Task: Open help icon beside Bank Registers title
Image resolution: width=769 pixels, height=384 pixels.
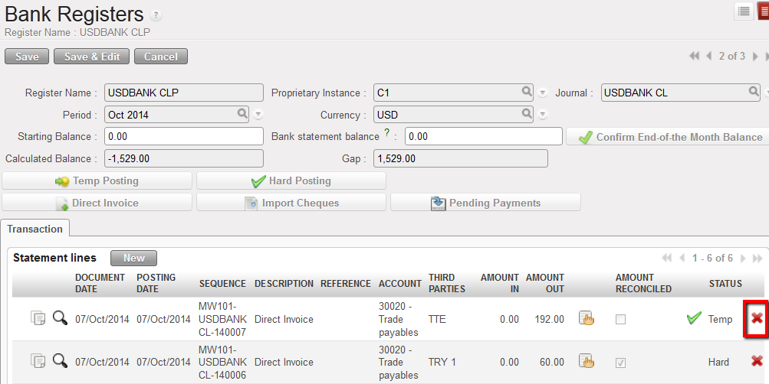Action: (x=156, y=15)
